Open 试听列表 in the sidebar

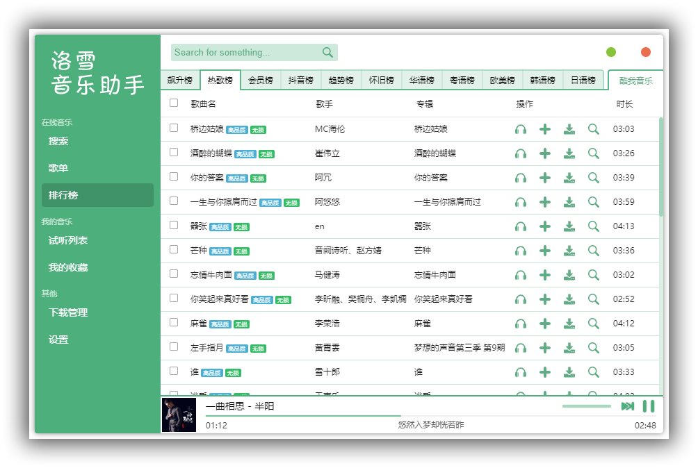point(97,240)
